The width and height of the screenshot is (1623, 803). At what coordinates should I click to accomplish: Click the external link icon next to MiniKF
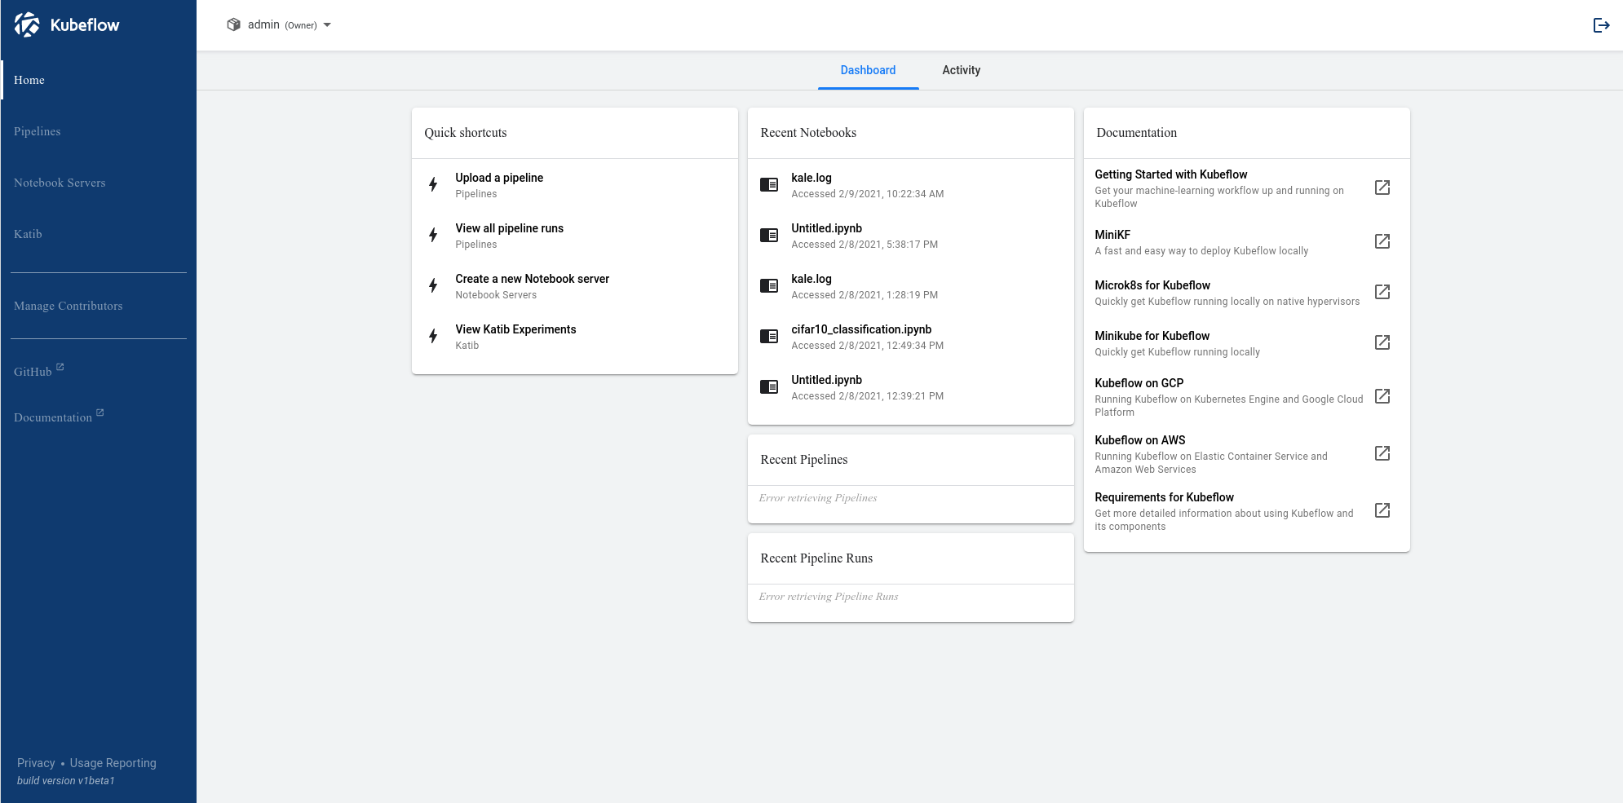(x=1382, y=241)
